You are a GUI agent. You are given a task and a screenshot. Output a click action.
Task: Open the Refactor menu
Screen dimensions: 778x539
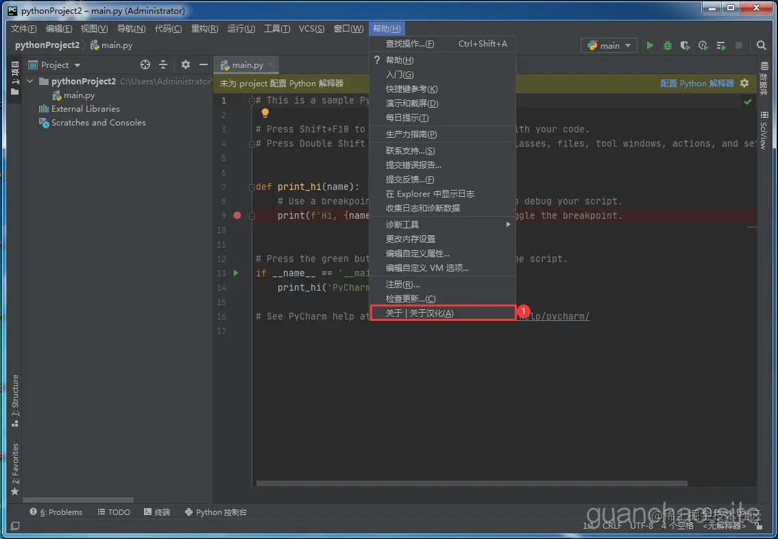204,28
